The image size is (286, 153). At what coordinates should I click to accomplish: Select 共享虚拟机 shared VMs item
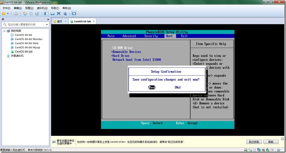click(17, 56)
